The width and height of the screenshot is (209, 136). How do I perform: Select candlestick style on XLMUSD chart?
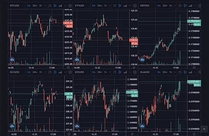[x=185, y=72]
